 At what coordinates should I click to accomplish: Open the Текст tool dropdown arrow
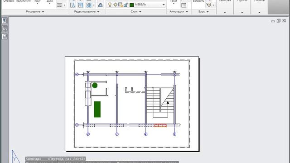[x=174, y=4]
